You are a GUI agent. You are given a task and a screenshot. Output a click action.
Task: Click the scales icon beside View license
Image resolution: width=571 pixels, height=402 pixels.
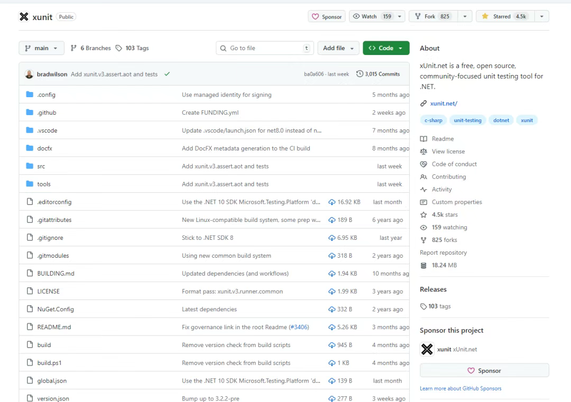[x=423, y=151]
